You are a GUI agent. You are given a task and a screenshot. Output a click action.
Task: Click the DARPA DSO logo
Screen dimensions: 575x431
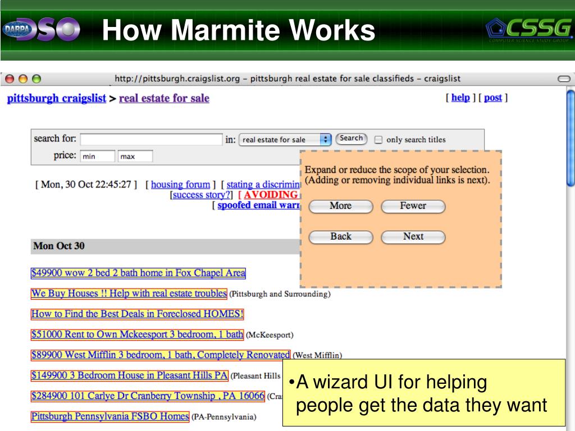(x=41, y=29)
